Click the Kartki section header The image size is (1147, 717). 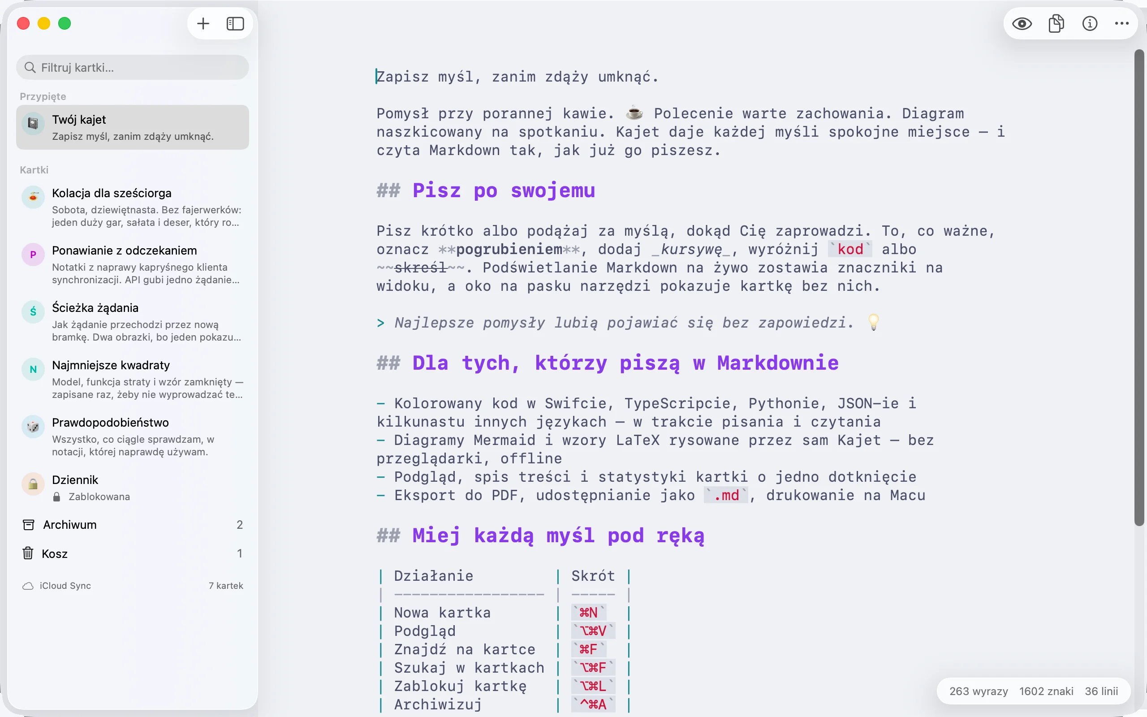tap(34, 170)
